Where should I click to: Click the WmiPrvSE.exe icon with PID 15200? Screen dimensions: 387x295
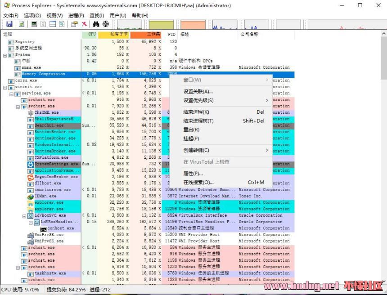pyautogui.click(x=30, y=235)
